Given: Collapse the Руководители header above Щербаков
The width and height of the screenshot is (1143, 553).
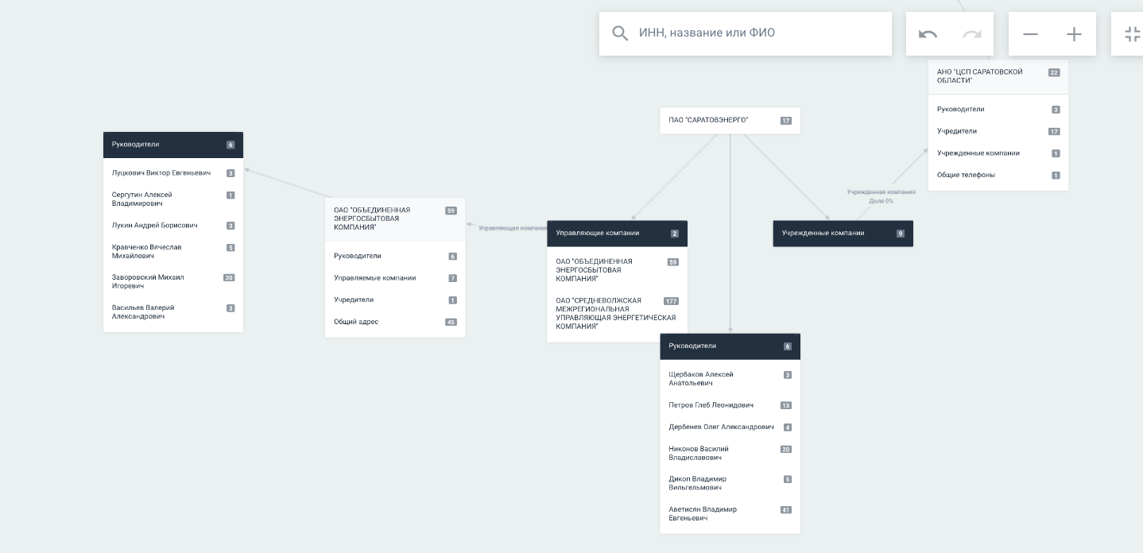Looking at the screenshot, I should (730, 346).
